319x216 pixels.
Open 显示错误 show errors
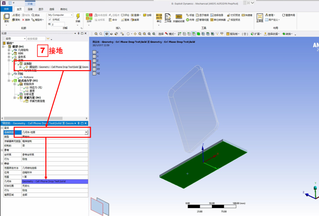click(x=202, y=15)
